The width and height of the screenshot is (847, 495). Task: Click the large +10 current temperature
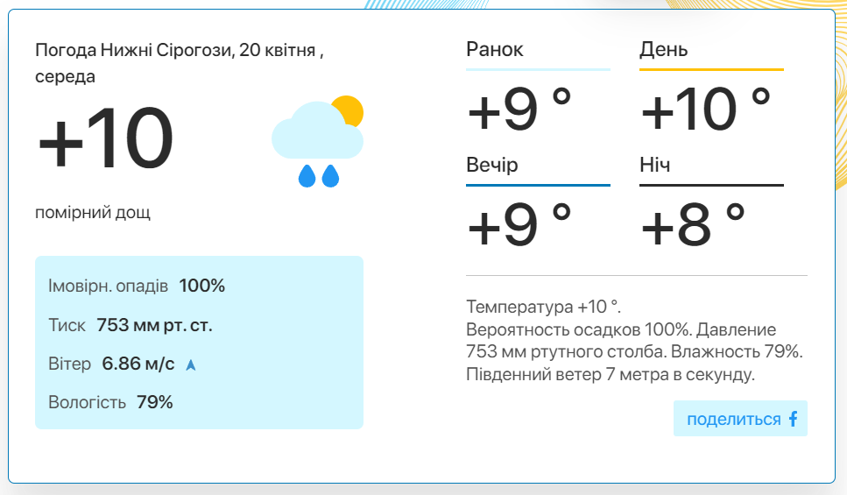[106, 138]
